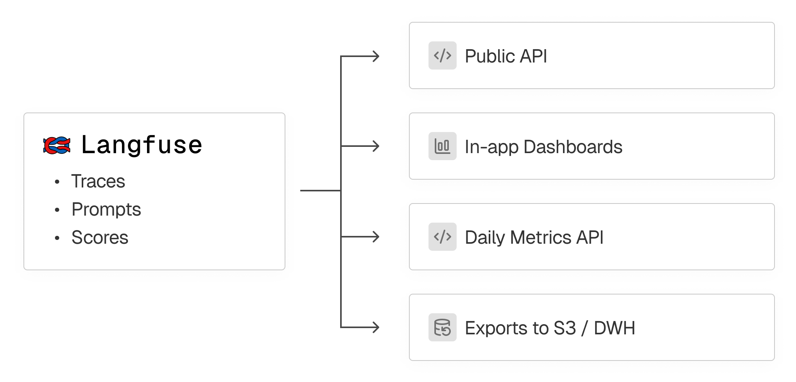Click the database export icon for S3 / DWH
Image resolution: width=796 pixels, height=382 pixels.
(442, 328)
